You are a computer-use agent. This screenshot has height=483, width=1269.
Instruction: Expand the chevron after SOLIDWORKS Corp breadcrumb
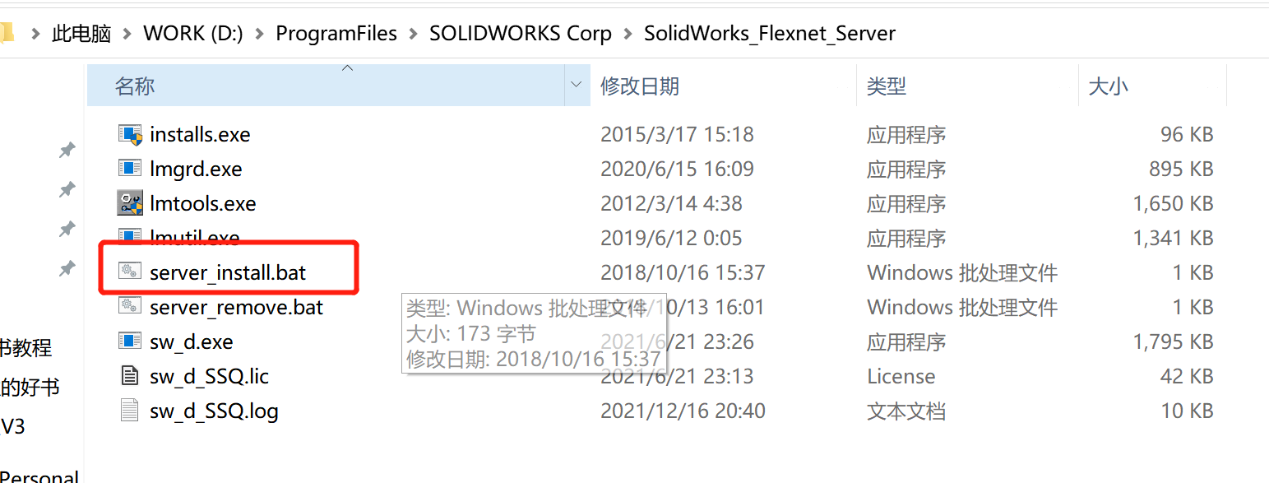coord(628,34)
